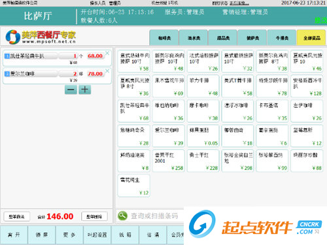The height and width of the screenshot is (245, 327).
Task: Add 爱尔兰咖啡 ¥39 from the menu grid
Action: click(169, 136)
